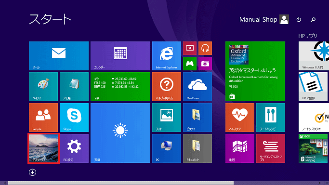Open the Food & Recipes fork tile
Viewport: 329px width, 185px height.
(x=270, y=118)
